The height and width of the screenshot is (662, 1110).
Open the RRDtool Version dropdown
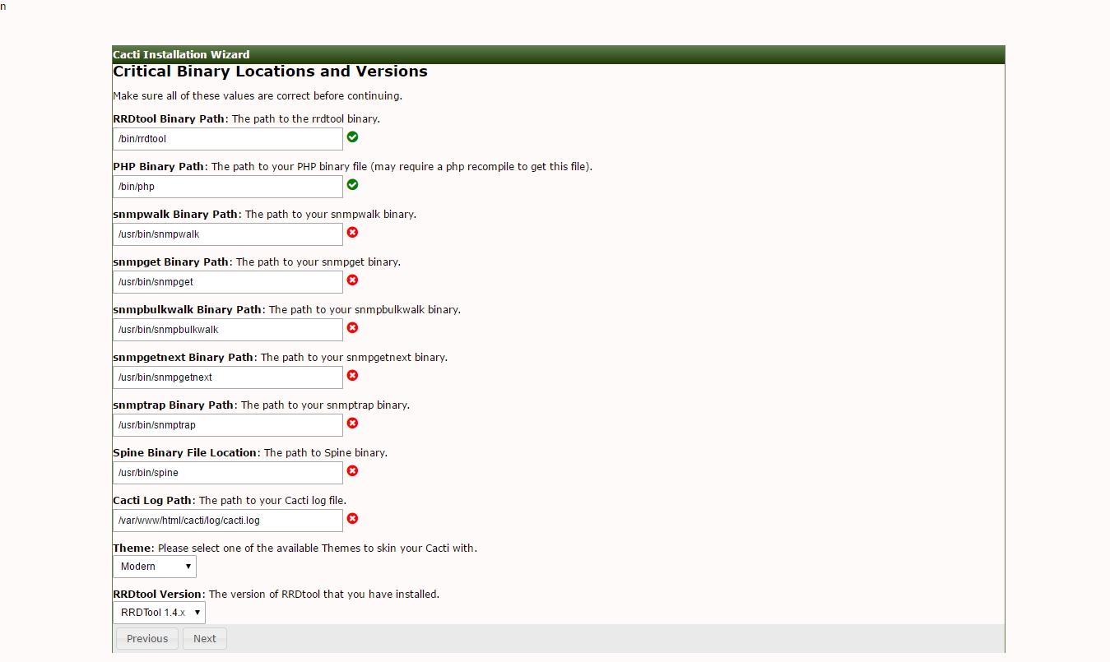tap(159, 613)
